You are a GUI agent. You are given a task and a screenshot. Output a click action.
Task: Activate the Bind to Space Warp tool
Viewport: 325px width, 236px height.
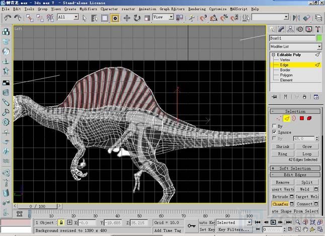tap(50, 18)
